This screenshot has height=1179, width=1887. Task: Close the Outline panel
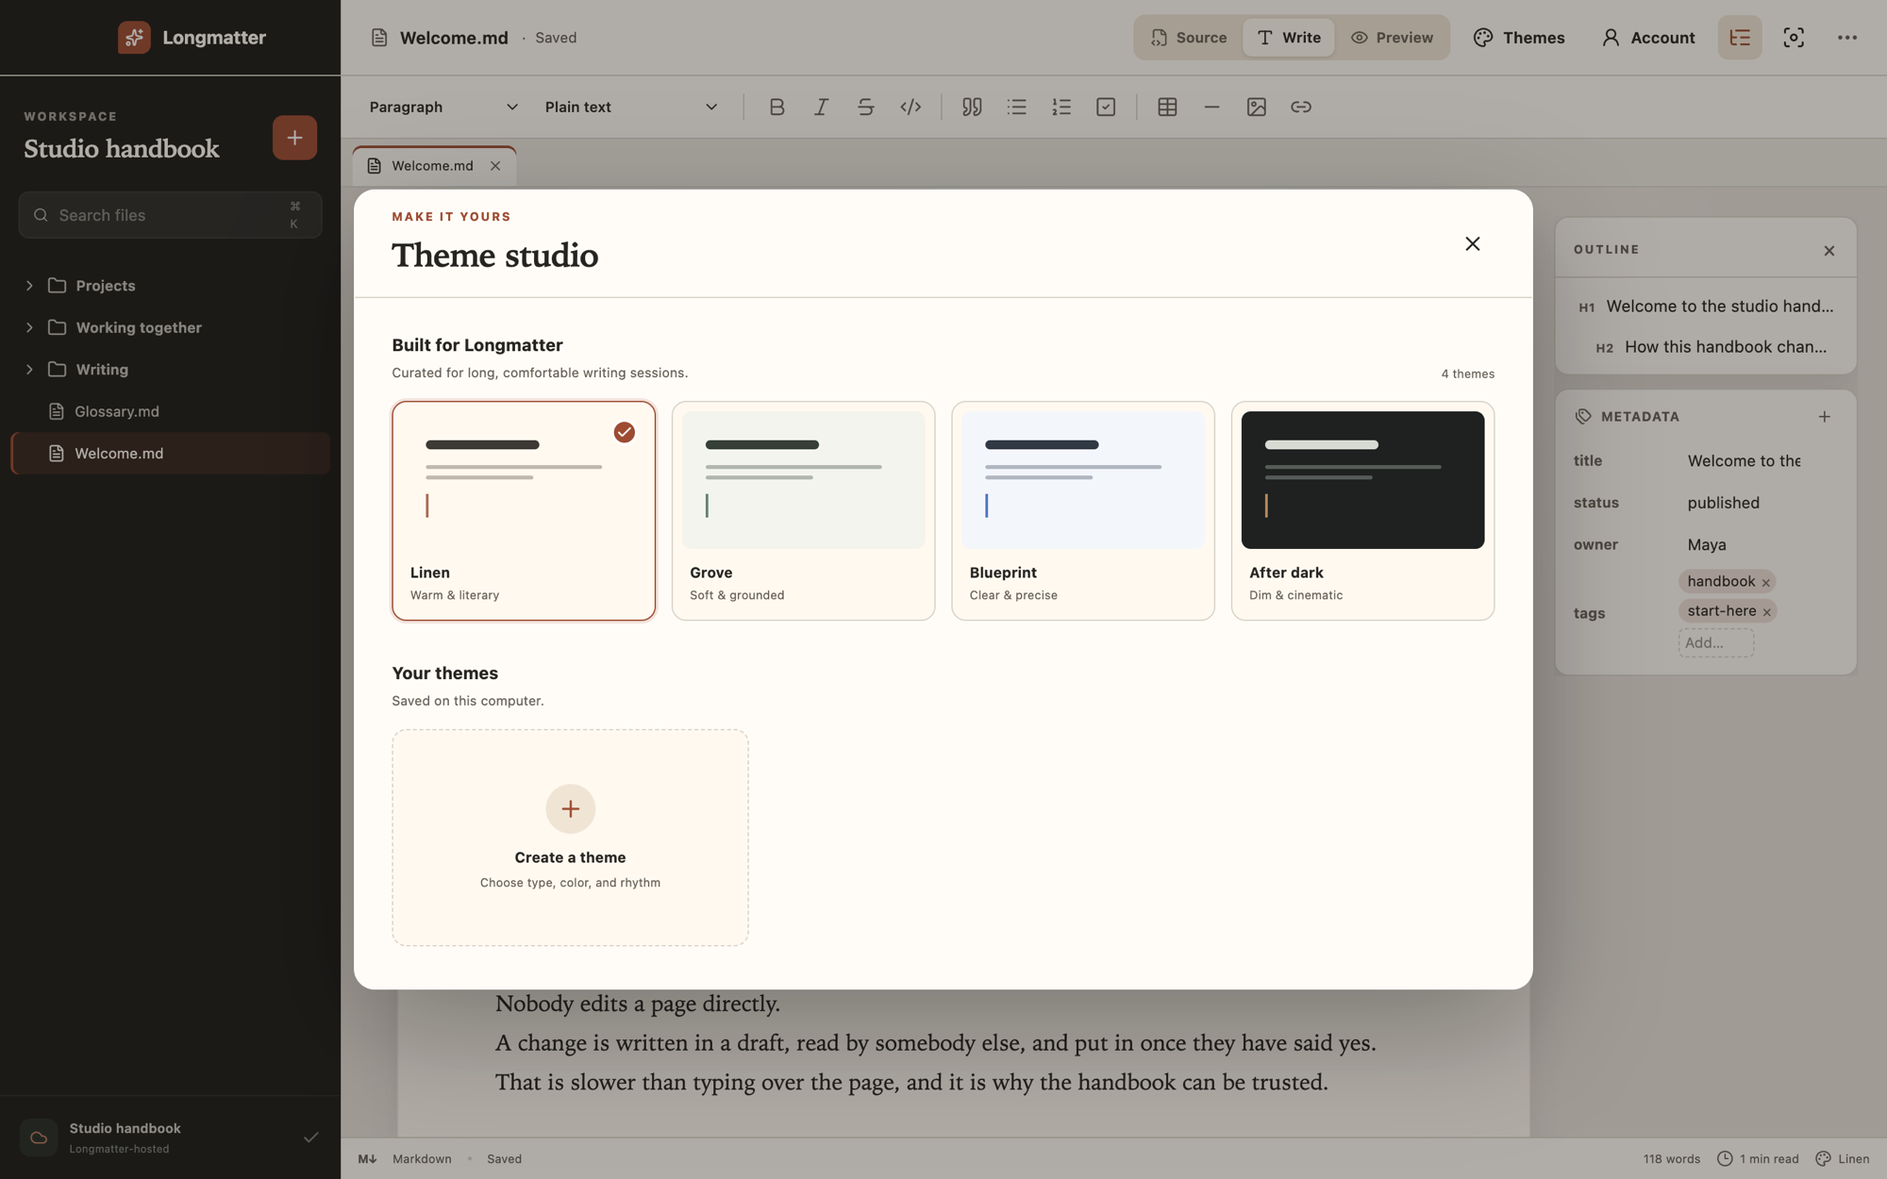click(1829, 250)
